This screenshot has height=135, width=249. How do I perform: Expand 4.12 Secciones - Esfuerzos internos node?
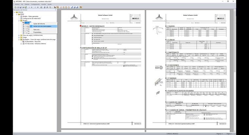21,44
